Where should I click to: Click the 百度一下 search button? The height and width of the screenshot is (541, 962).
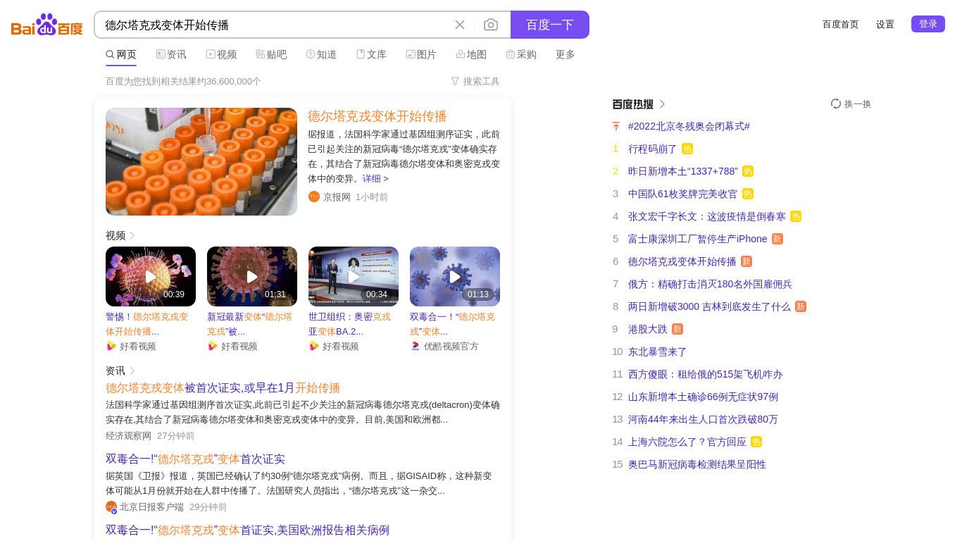550,25
